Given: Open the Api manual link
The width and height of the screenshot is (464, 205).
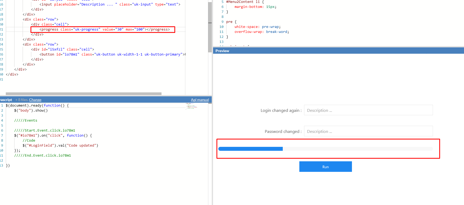Looking at the screenshot, I should (200, 100).
